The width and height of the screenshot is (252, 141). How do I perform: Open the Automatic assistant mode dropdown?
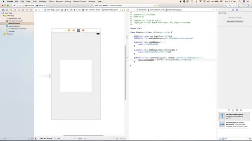point(141,10)
